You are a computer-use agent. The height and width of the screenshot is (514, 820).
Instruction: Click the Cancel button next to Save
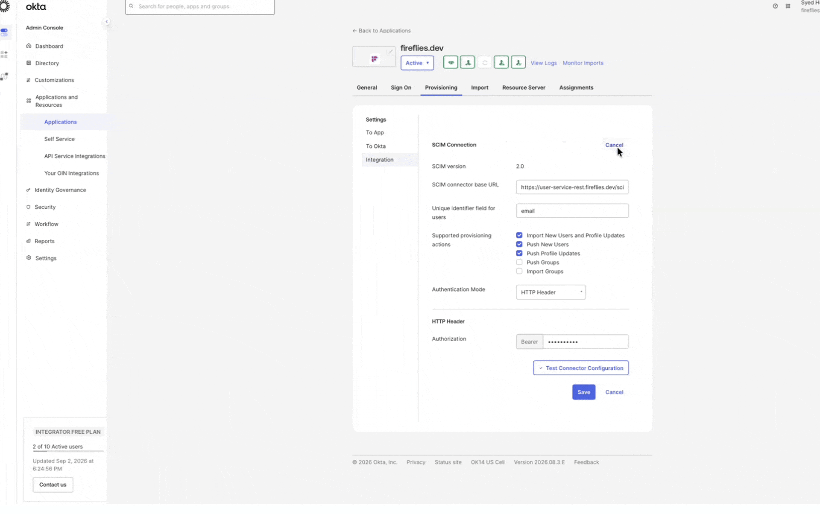point(614,392)
